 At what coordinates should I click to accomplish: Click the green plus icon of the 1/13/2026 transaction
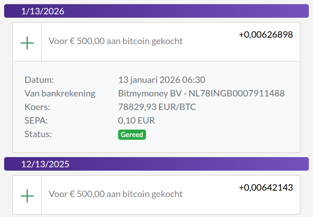[27, 43]
